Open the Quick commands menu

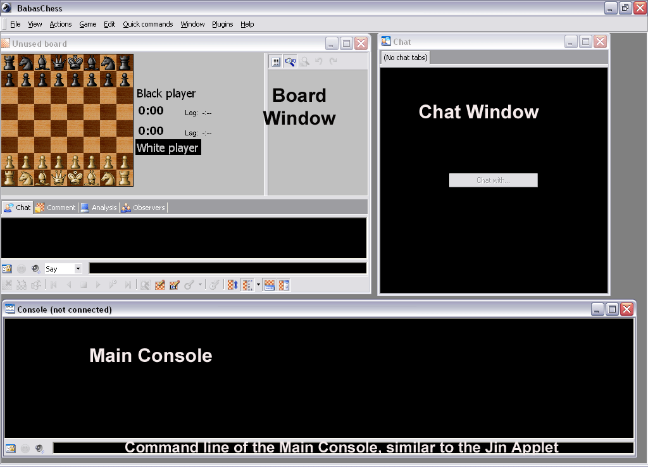coord(148,24)
